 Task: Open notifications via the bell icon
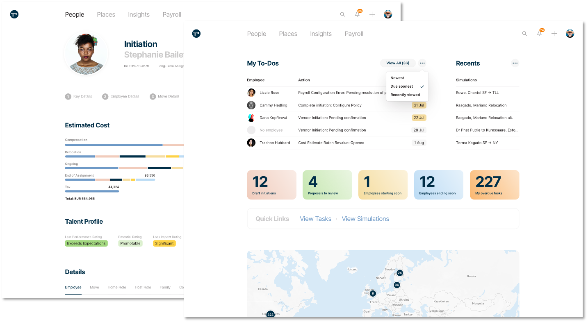click(540, 34)
